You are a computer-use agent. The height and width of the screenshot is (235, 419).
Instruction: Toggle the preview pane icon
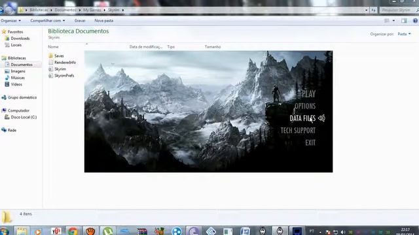pos(404,20)
